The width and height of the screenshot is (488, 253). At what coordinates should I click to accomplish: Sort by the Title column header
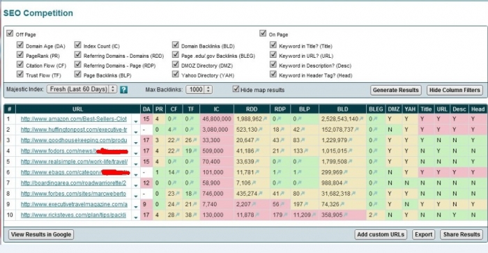426,109
